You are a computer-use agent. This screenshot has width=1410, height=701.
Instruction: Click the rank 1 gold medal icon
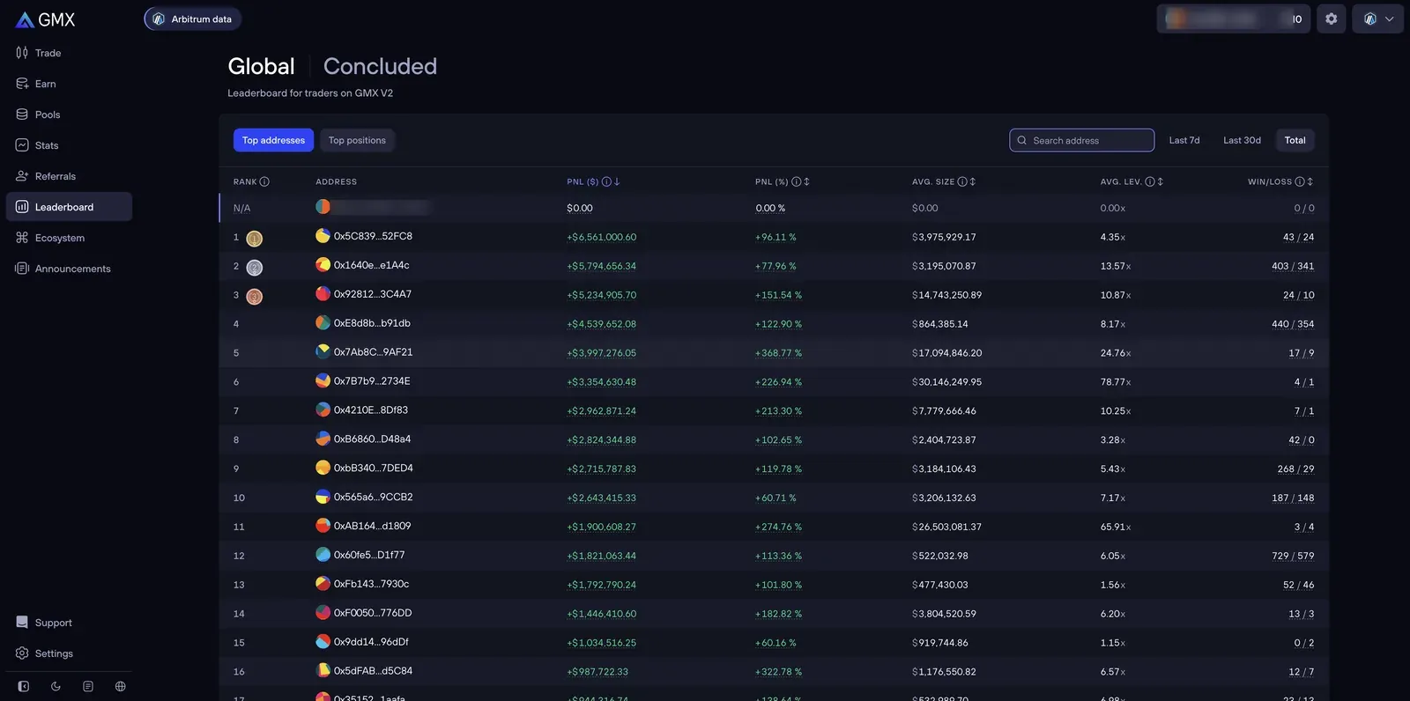coord(254,238)
